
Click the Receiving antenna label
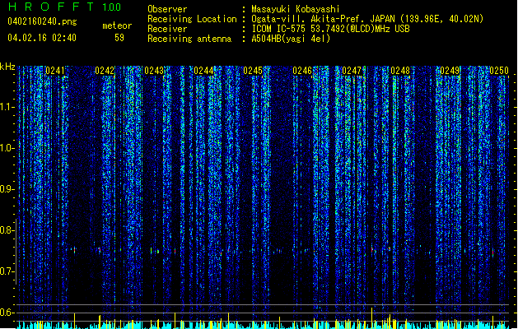[189, 39]
